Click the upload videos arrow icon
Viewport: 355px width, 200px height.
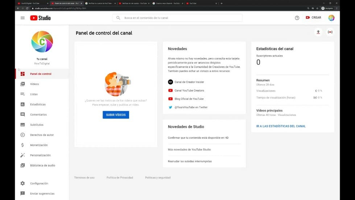(318, 32)
